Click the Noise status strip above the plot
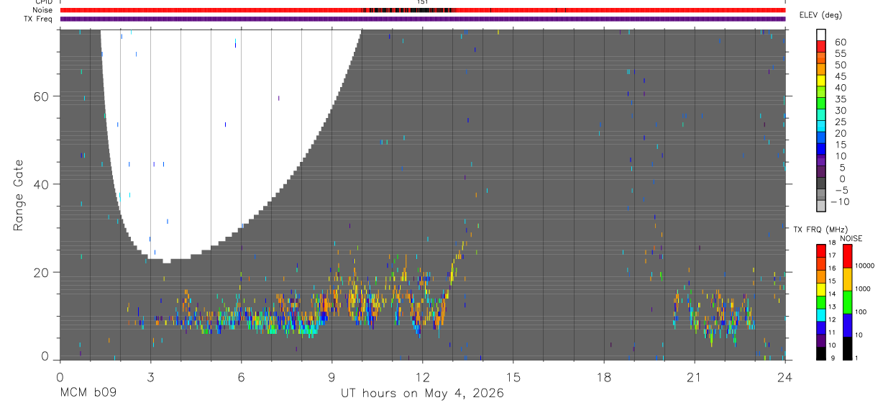 (x=423, y=10)
